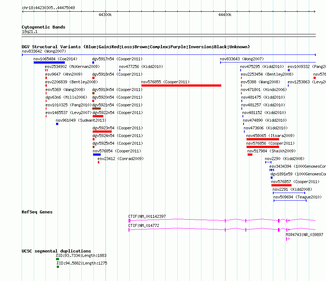Select nsv471801 (Hinds2006) label
This screenshot has height=281, width=326.
click(x=264, y=90)
